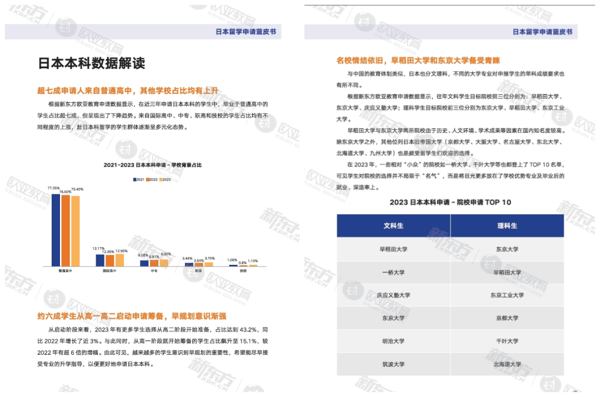
Task: Click paragraph beginning 在 2023 年，一些相对“小众”的院校
Action: pos(451,176)
